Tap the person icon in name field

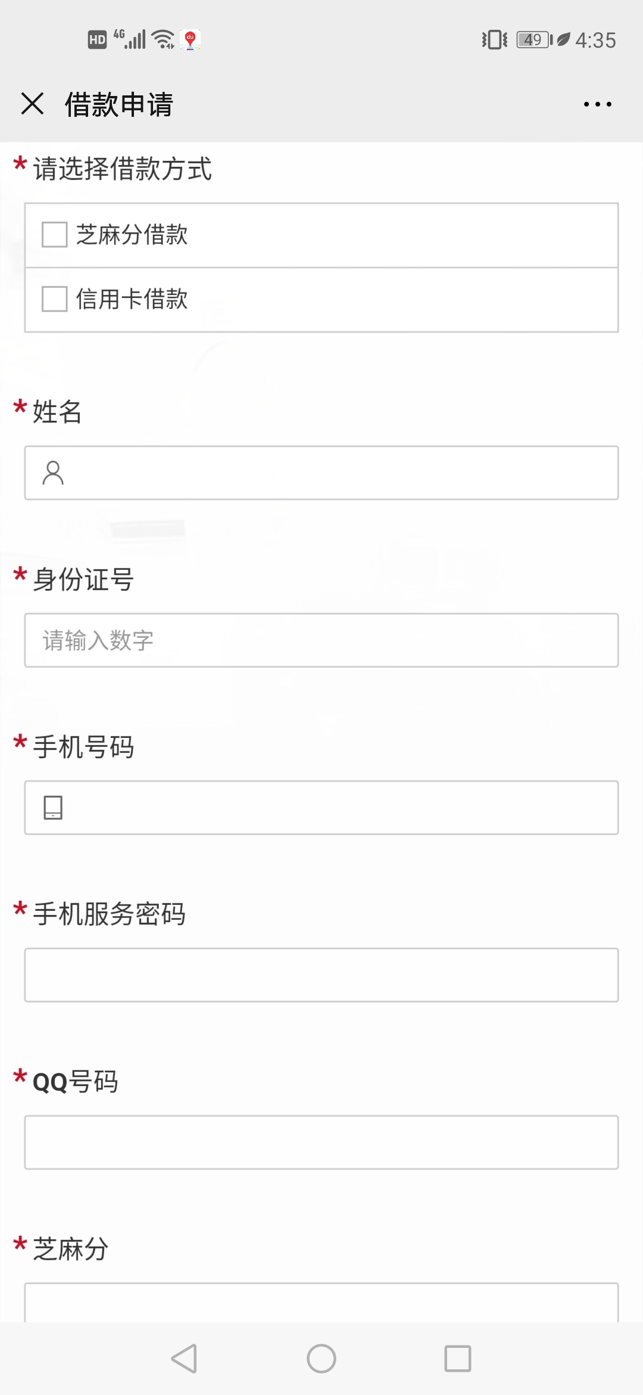(x=53, y=473)
